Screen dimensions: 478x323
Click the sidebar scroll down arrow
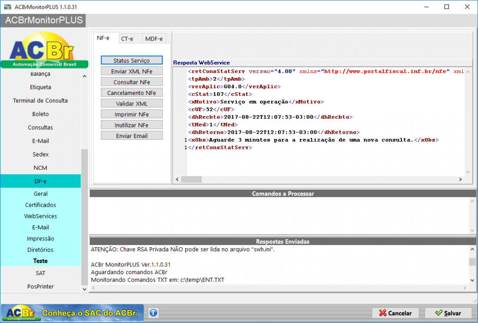[x=85, y=289]
